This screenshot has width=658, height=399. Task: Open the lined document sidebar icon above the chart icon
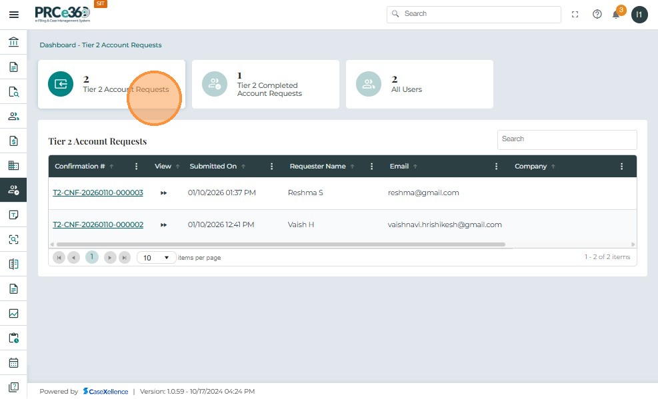[13, 289]
